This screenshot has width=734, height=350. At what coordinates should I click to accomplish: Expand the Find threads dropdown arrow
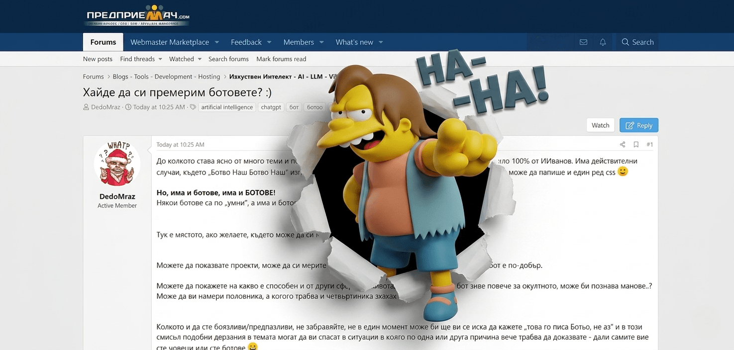point(160,59)
